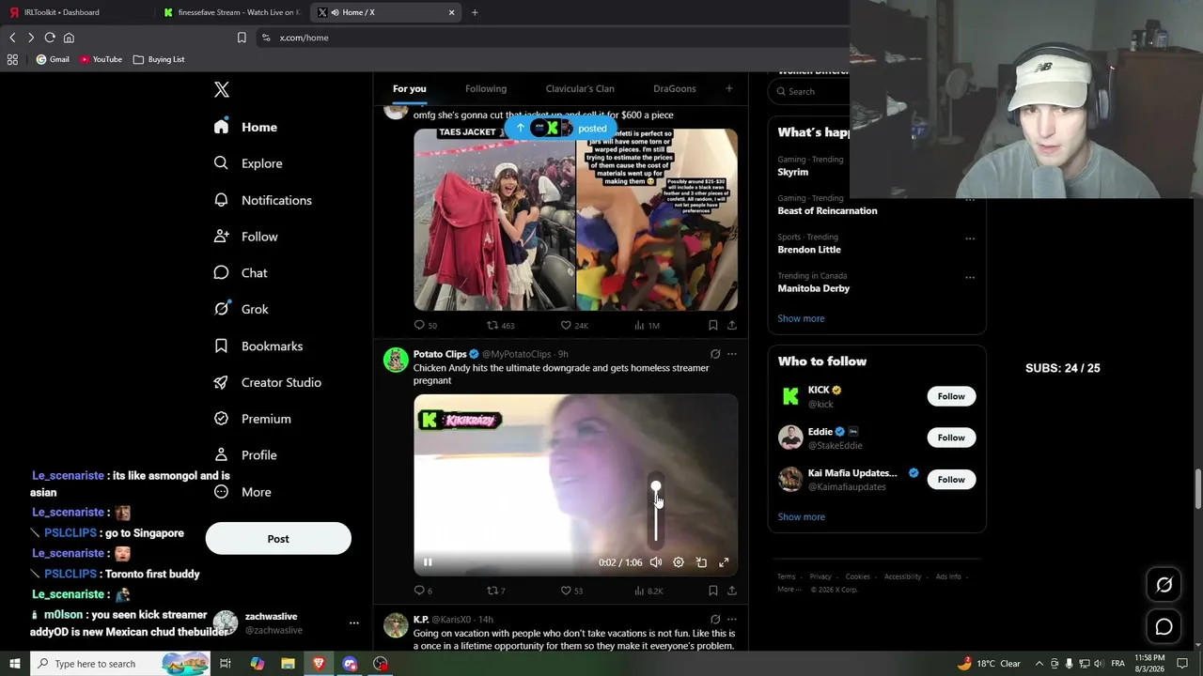
Task: Reload the page in the browser toolbar
Action: tap(50, 38)
